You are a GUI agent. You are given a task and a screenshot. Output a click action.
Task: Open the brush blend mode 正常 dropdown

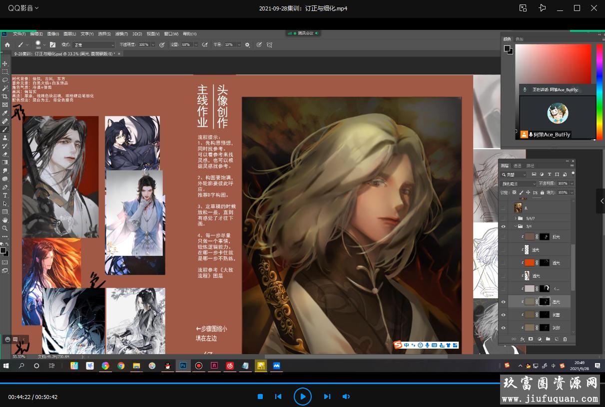pyautogui.click(x=93, y=45)
